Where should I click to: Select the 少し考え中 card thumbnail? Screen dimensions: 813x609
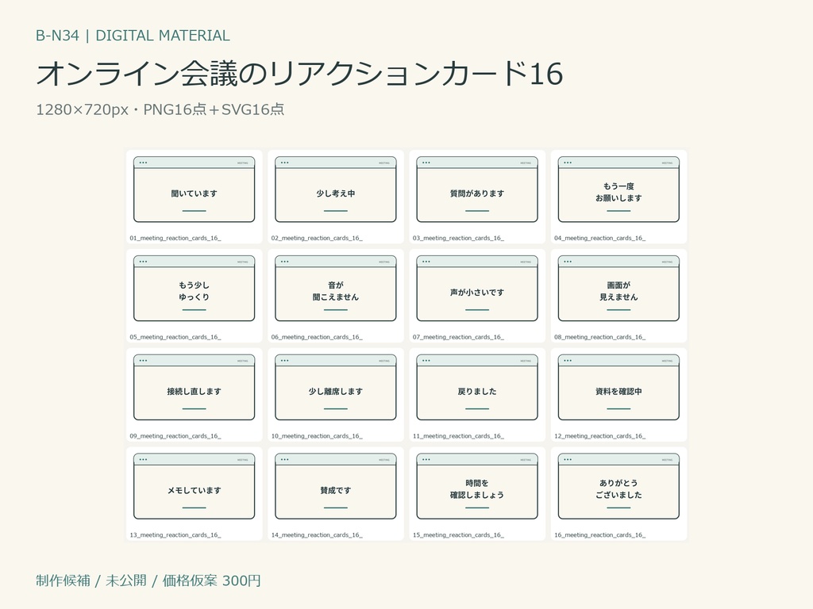point(336,190)
